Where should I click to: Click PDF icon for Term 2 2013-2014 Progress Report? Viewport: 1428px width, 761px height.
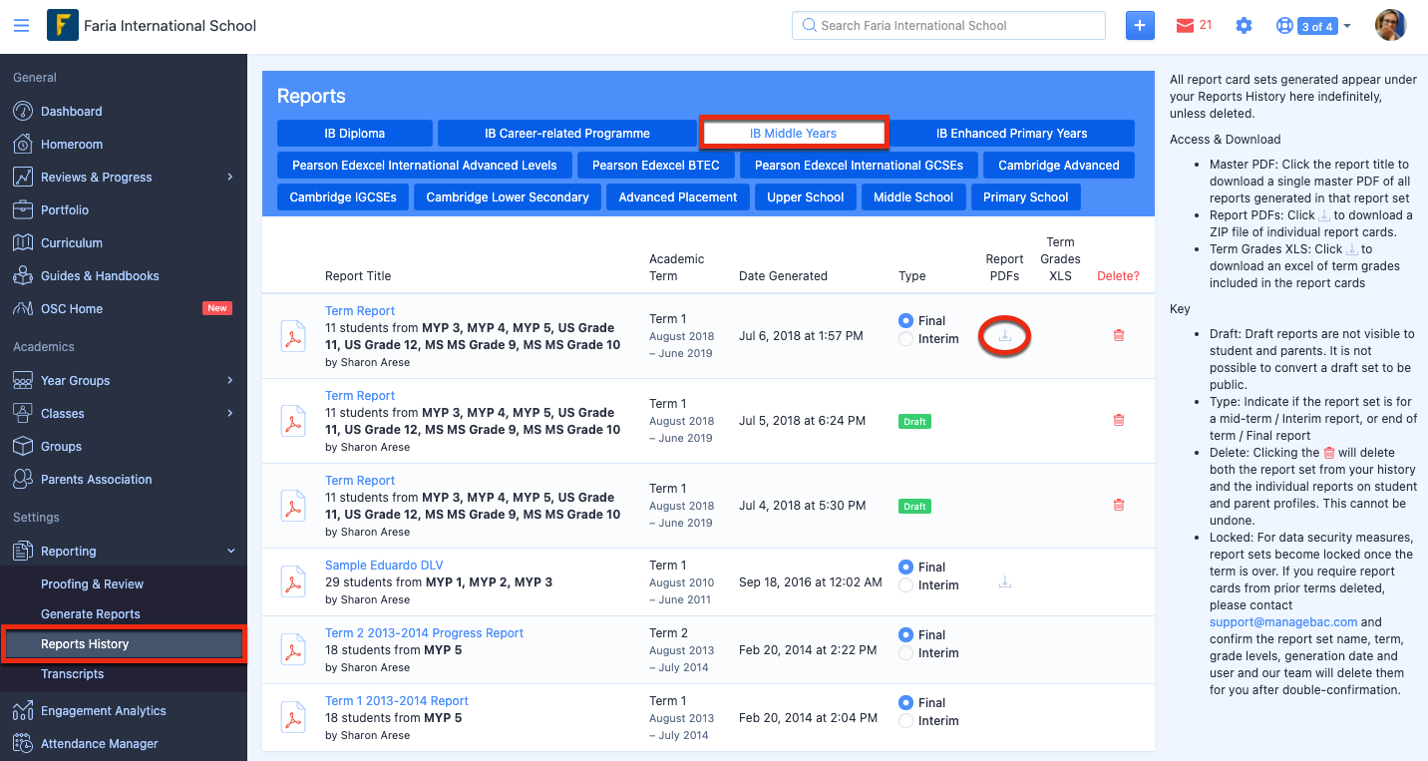pyautogui.click(x=292, y=649)
